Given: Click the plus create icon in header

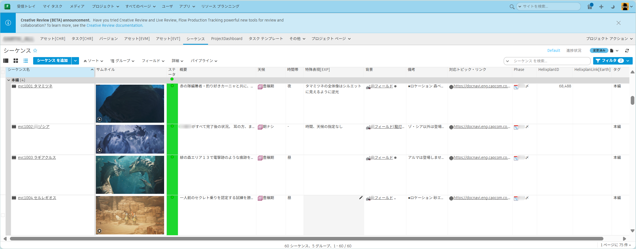Looking at the screenshot, I should pos(601,7).
